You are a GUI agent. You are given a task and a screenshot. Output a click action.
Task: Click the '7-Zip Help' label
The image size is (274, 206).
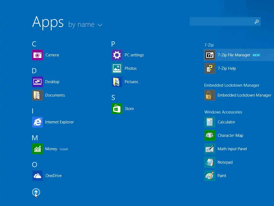pyautogui.click(x=227, y=68)
